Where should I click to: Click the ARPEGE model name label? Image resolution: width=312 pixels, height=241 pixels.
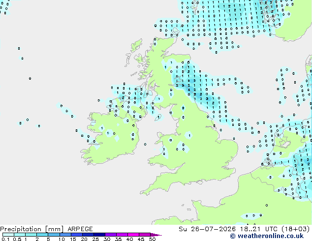pos(80,229)
